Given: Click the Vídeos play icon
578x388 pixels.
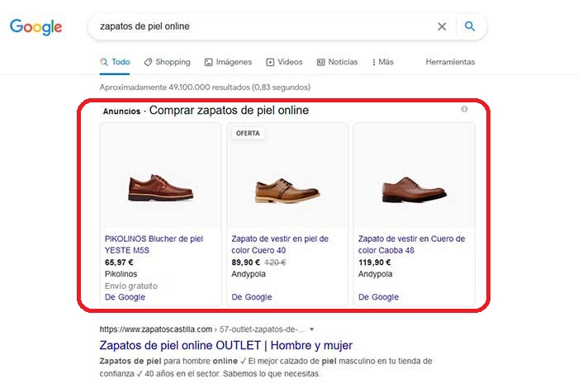Looking at the screenshot, I should pyautogui.click(x=270, y=62).
